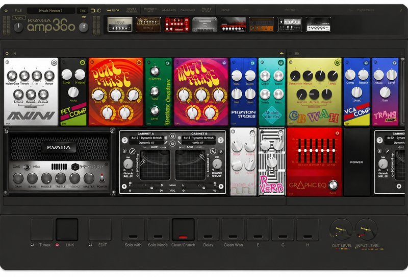Click the Thresh knob on gate pedal
This screenshot has width=408, height=277.
pyautogui.click(x=24, y=76)
